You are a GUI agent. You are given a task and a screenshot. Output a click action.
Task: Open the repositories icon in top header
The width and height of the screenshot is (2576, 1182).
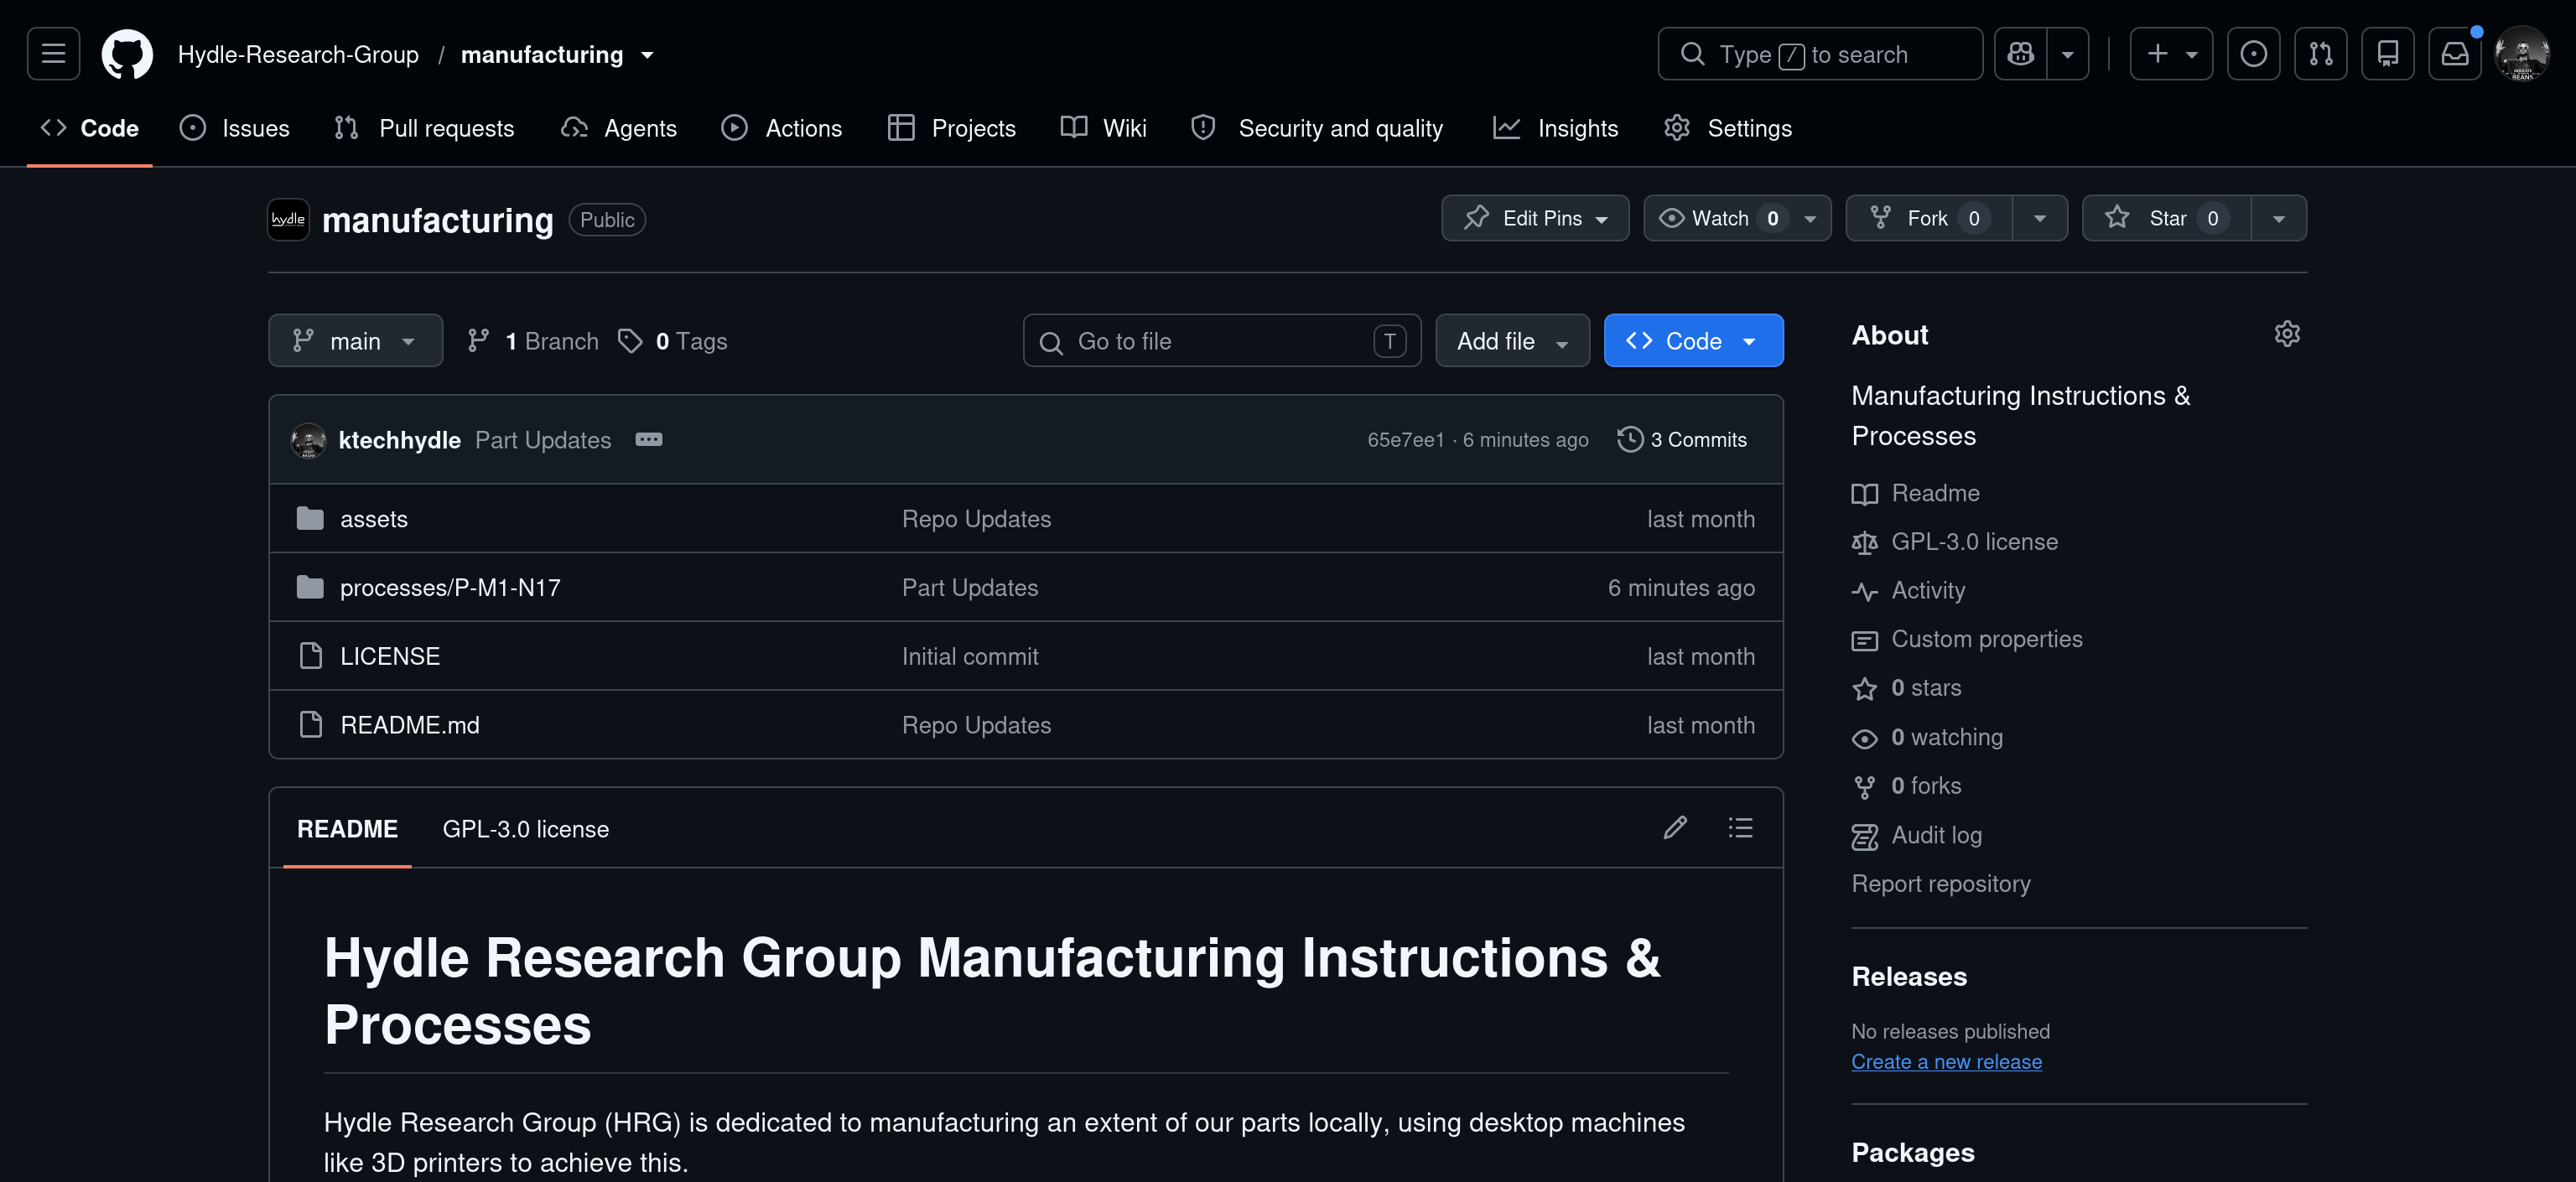pyautogui.click(x=2387, y=53)
